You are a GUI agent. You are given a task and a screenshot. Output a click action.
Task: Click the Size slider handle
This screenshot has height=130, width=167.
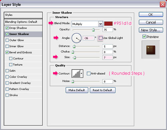75,57
